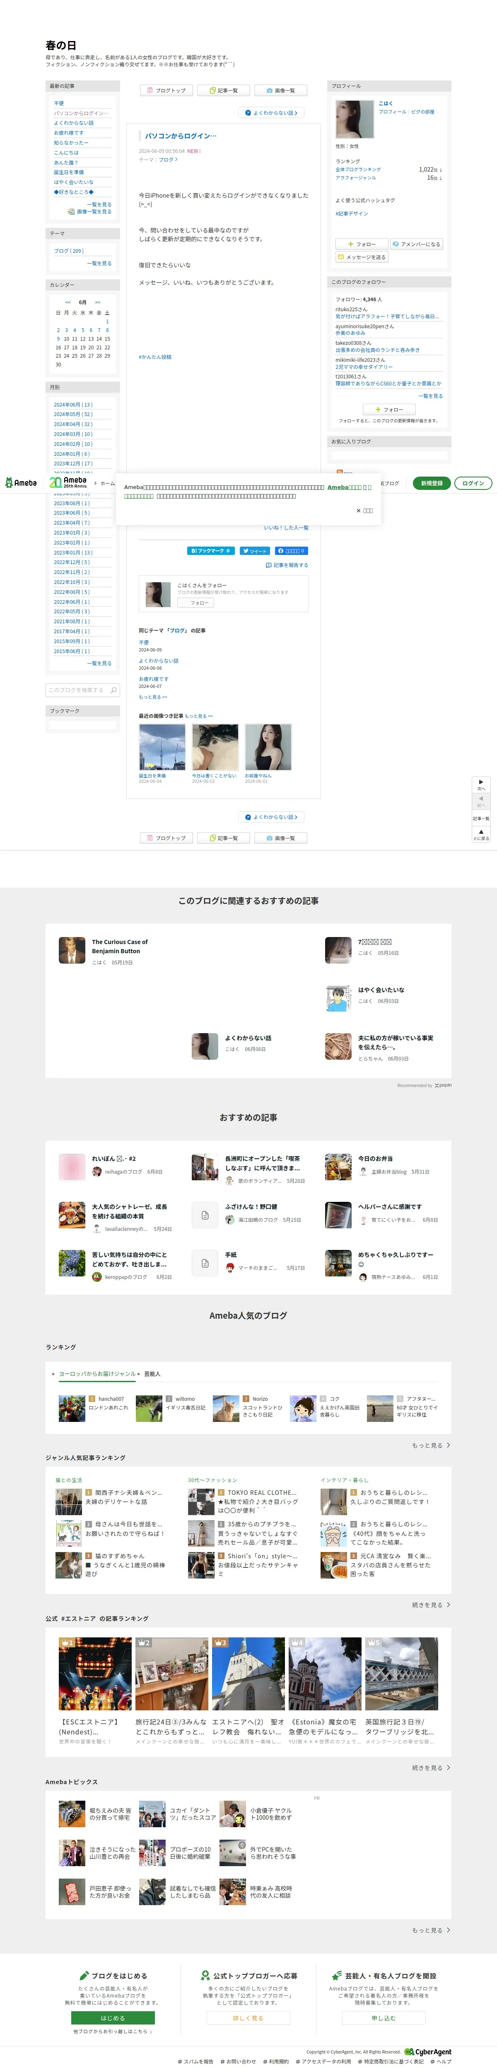Click the 次へ arrow in the floating side nav
Viewport: 497px width, 2068px height.
[481, 785]
